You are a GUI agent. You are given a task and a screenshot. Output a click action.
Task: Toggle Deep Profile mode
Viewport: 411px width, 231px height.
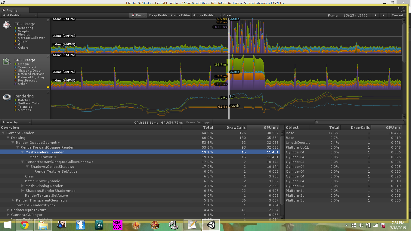click(x=158, y=15)
